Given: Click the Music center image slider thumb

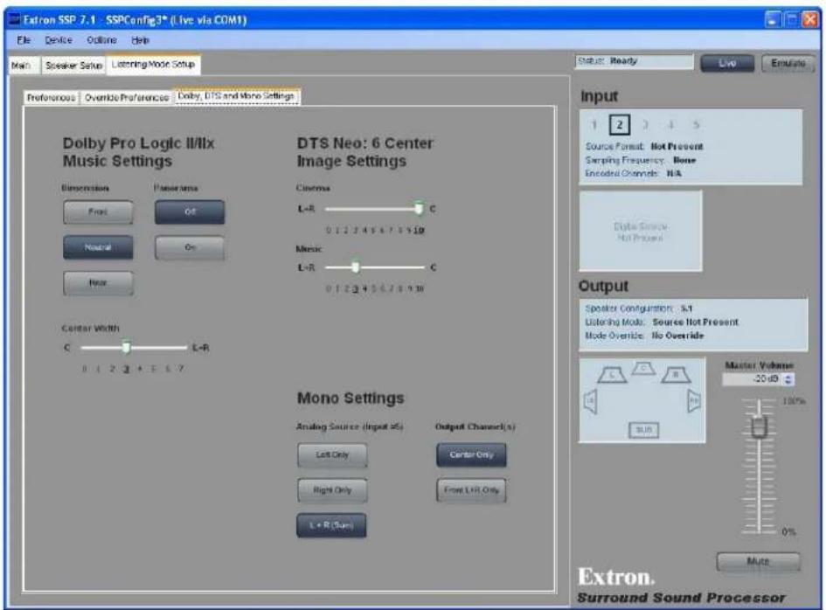Looking at the screenshot, I should (x=356, y=267).
